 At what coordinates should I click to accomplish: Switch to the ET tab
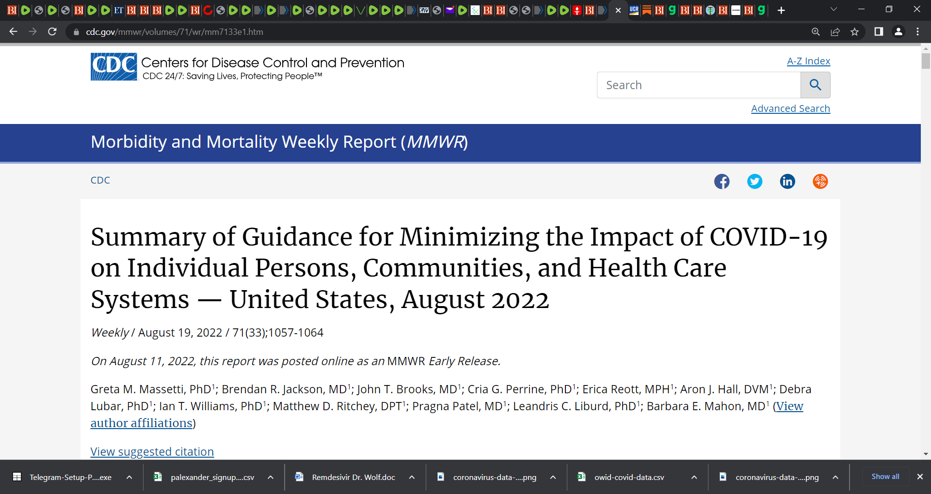118,10
